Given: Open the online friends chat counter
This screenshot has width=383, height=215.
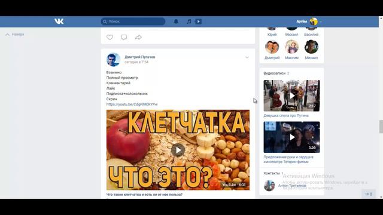Looking at the screenshot, I should [369, 194].
